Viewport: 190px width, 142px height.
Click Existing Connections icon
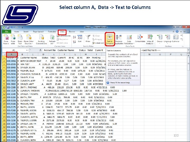41,39
